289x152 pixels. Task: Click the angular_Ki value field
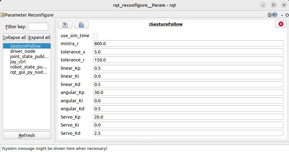click(188, 101)
